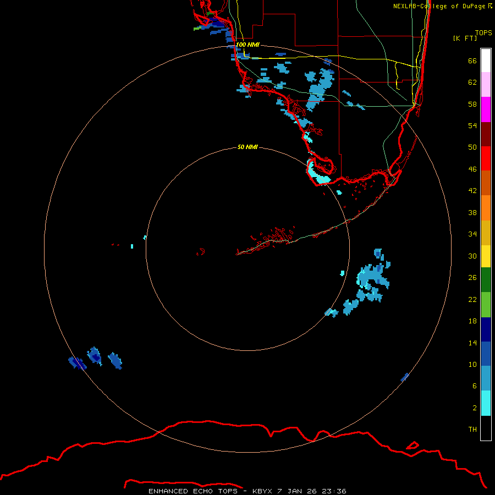Pick the cyan legend swatch
495x495 pixels.
[x=486, y=403]
